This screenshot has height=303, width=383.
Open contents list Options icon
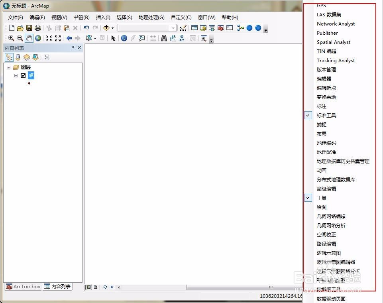click(x=46, y=57)
